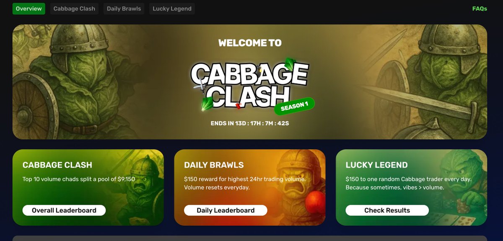Image resolution: width=503 pixels, height=241 pixels.
Task: Go to the Overview tab
Action: 29,9
